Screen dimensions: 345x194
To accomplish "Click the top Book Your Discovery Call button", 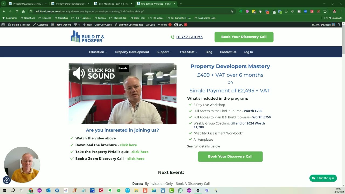I will (x=244, y=37).
